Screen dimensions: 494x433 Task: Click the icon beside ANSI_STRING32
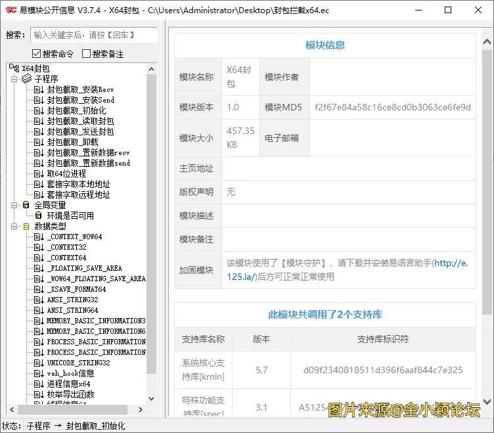click(39, 300)
